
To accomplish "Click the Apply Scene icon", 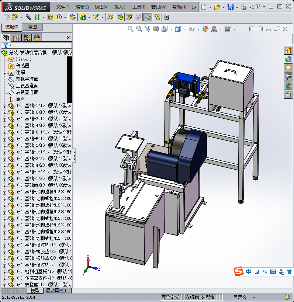I will [214, 29].
